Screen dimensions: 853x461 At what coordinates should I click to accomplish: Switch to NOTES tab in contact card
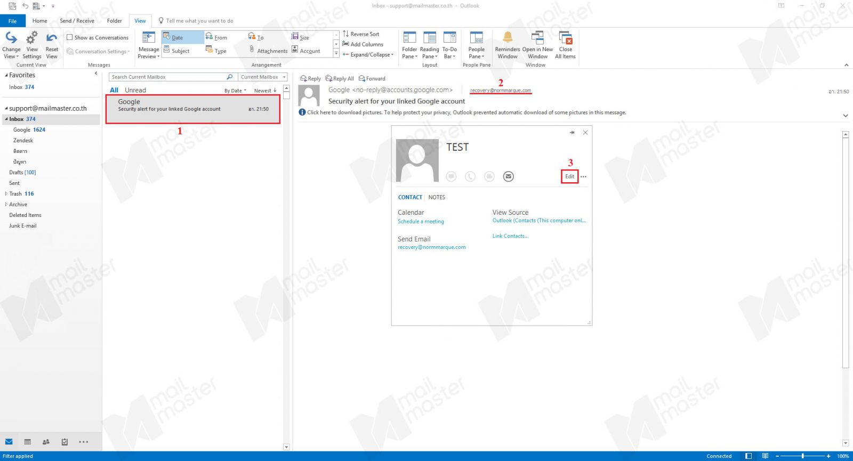click(x=437, y=197)
